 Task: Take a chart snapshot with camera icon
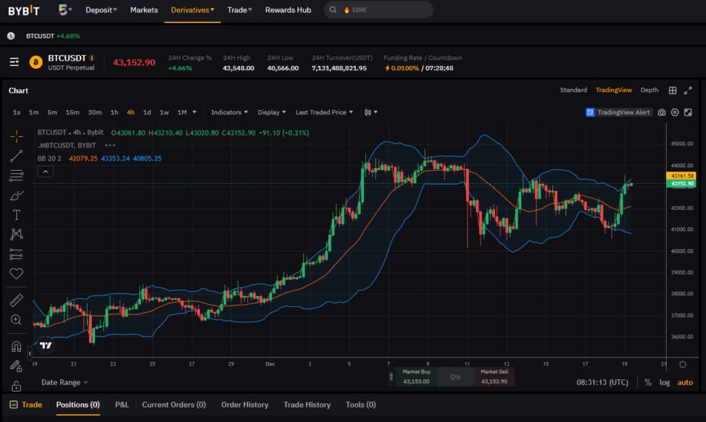coord(661,112)
